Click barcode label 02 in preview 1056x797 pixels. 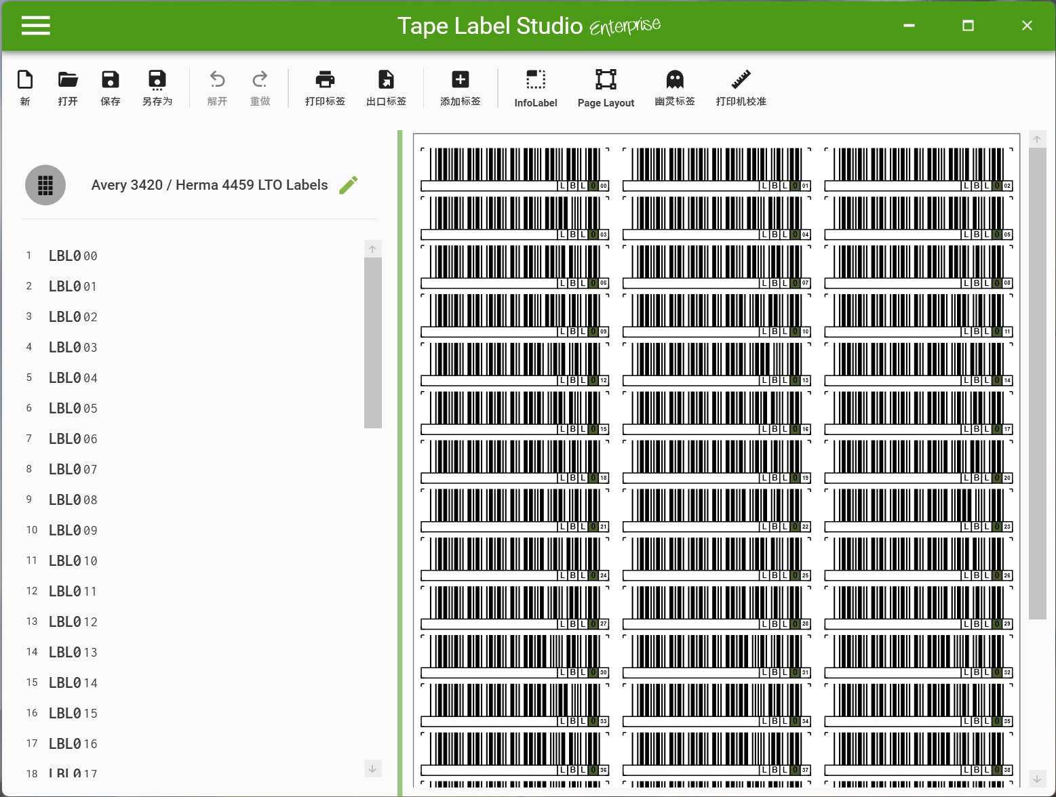[x=919, y=169]
